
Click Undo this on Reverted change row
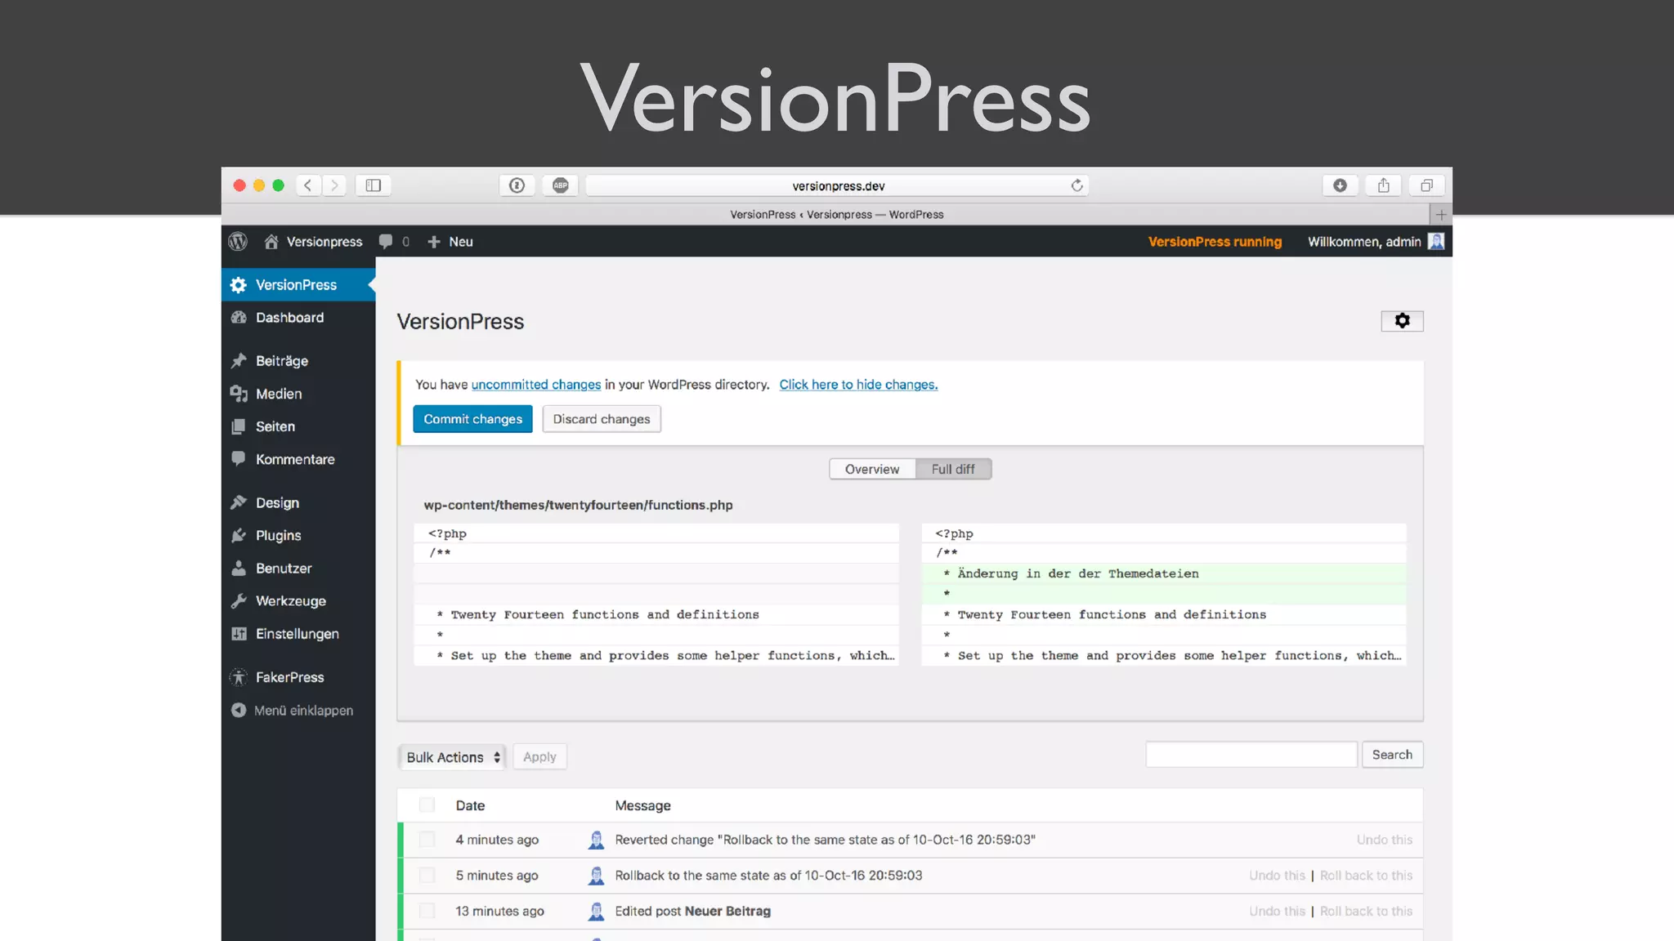point(1385,840)
